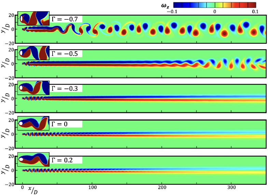Viewport: 268px width, 195px height.
Task: Open the inset thumbnail for Γ = 0.2
Action: coord(33,159)
